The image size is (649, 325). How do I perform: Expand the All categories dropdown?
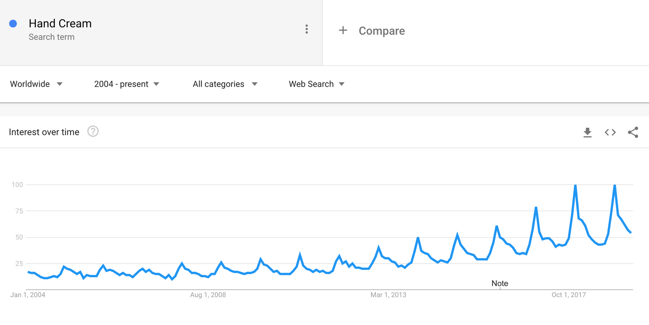(x=225, y=84)
